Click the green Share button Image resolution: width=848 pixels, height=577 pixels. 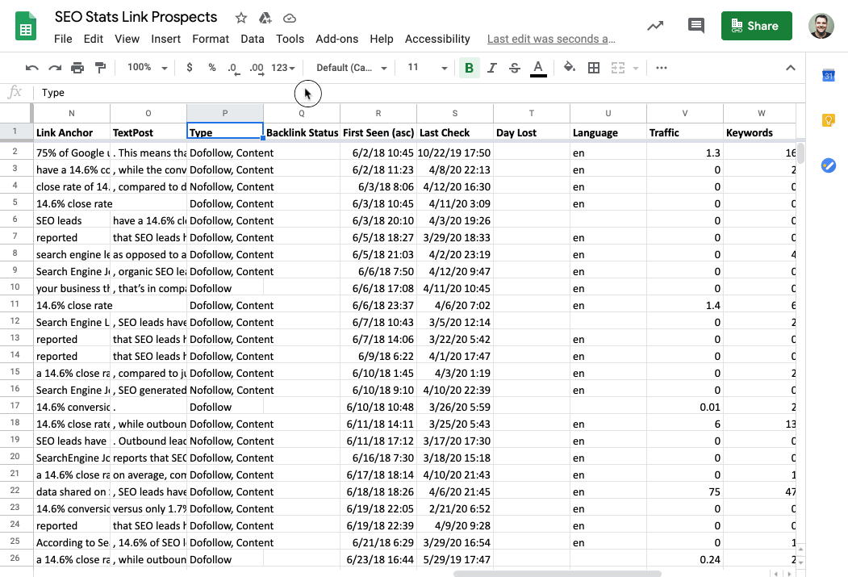tap(756, 26)
